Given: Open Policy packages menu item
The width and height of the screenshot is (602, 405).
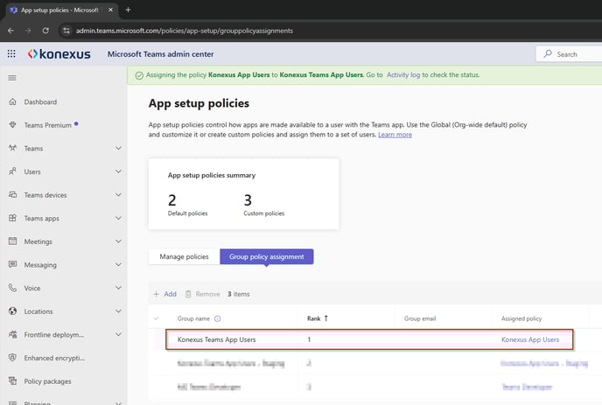Looking at the screenshot, I should [47, 381].
